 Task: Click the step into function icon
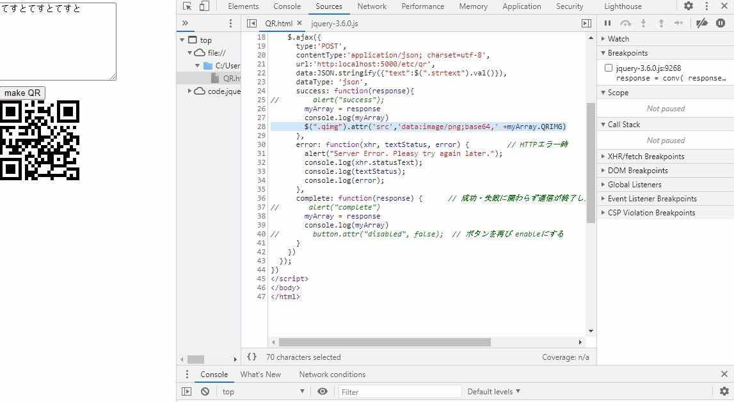point(643,23)
